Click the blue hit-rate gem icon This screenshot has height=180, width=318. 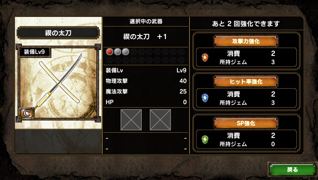click(x=205, y=98)
